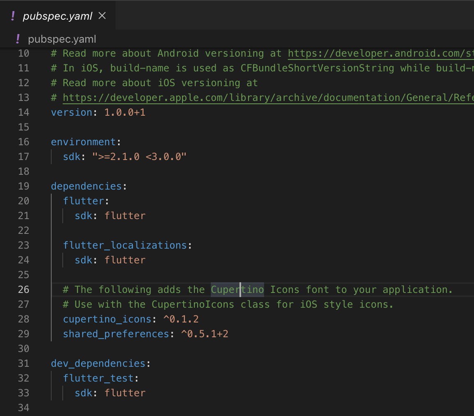This screenshot has height=416, width=474.
Task: Switch to the pubspec.yaml tab
Action: 57,16
